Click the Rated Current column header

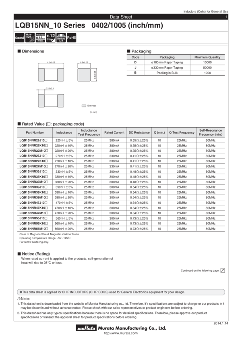(114, 133)
